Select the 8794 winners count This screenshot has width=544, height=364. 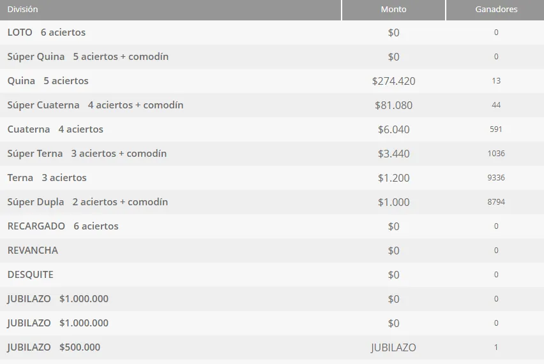pyautogui.click(x=496, y=202)
